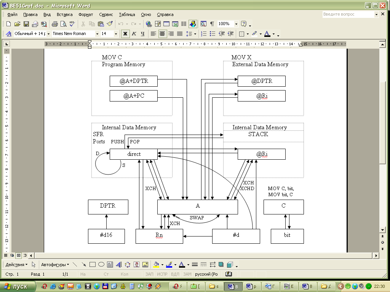Decrease paragraph indent
Viewport: 390px width, 292px height.
(222, 33)
